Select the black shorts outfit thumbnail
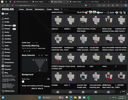The height and width of the screenshot is (100, 128). pos(70,58)
